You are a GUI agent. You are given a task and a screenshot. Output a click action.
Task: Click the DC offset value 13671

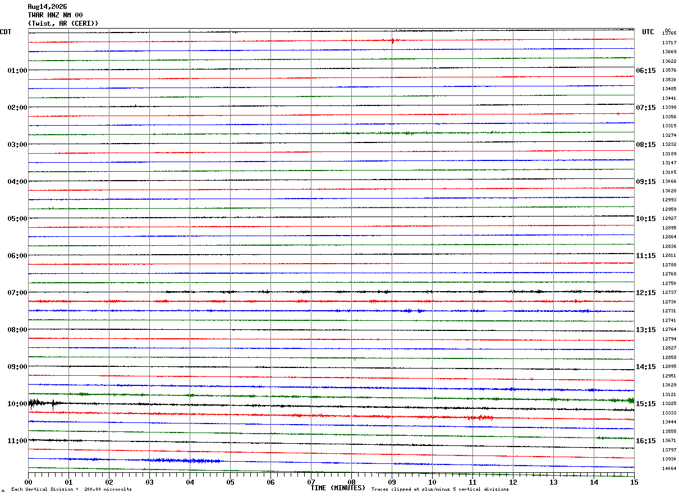click(669, 441)
